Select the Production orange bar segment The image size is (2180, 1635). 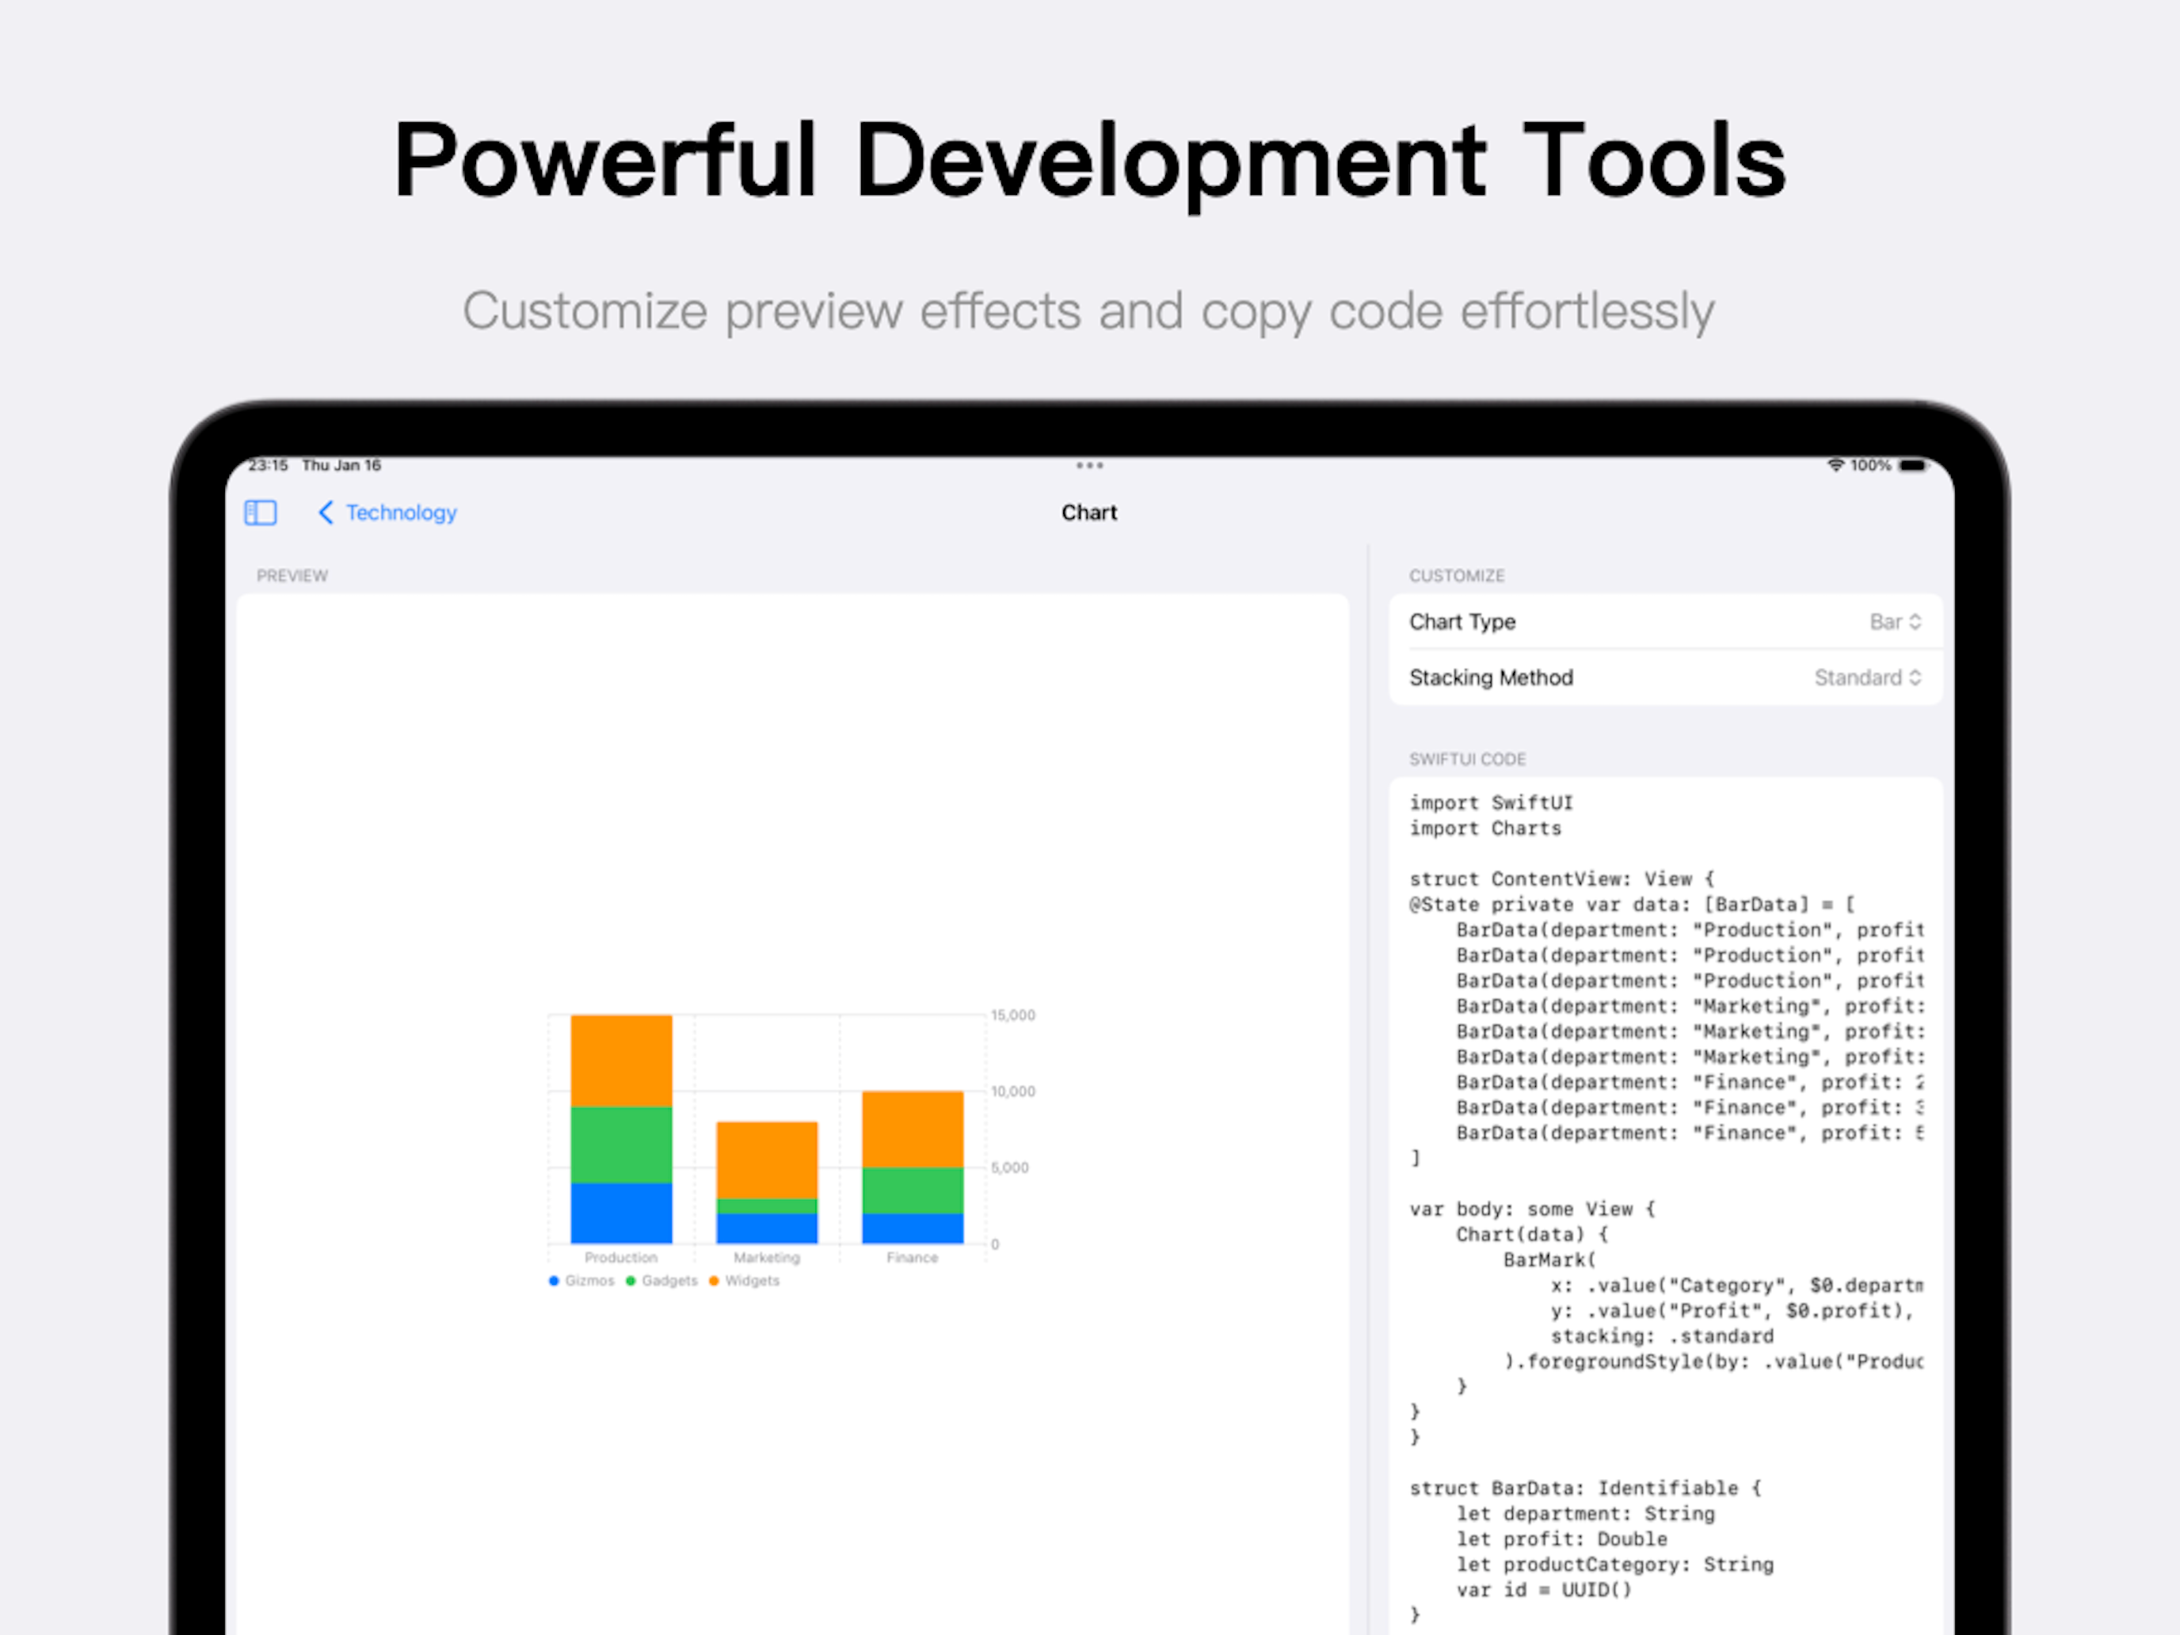(621, 1061)
